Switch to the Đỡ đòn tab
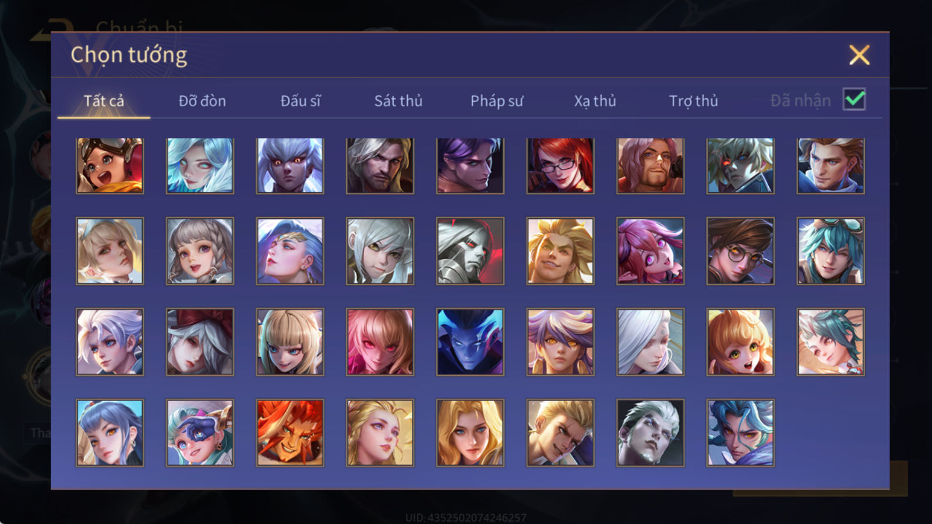Viewport: 932px width, 524px height. 202,101
